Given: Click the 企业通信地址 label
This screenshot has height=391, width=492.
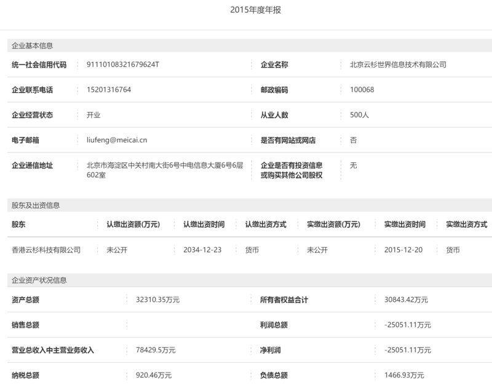Looking at the screenshot, I should [x=33, y=165].
